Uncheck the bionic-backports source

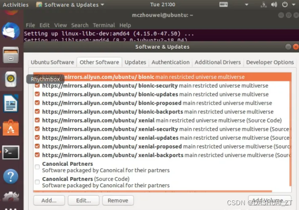pyautogui.click(x=37, y=111)
